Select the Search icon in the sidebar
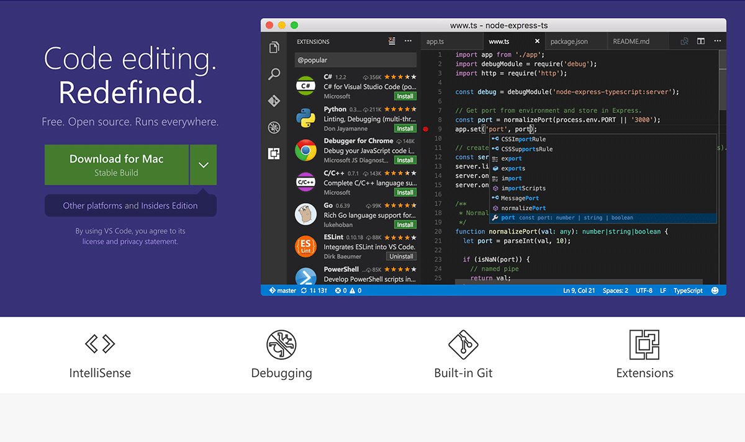 (274, 74)
